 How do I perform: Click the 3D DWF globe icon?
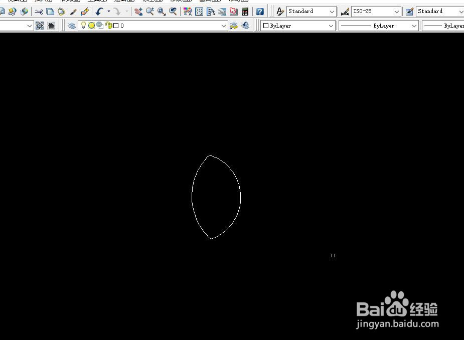(24, 12)
